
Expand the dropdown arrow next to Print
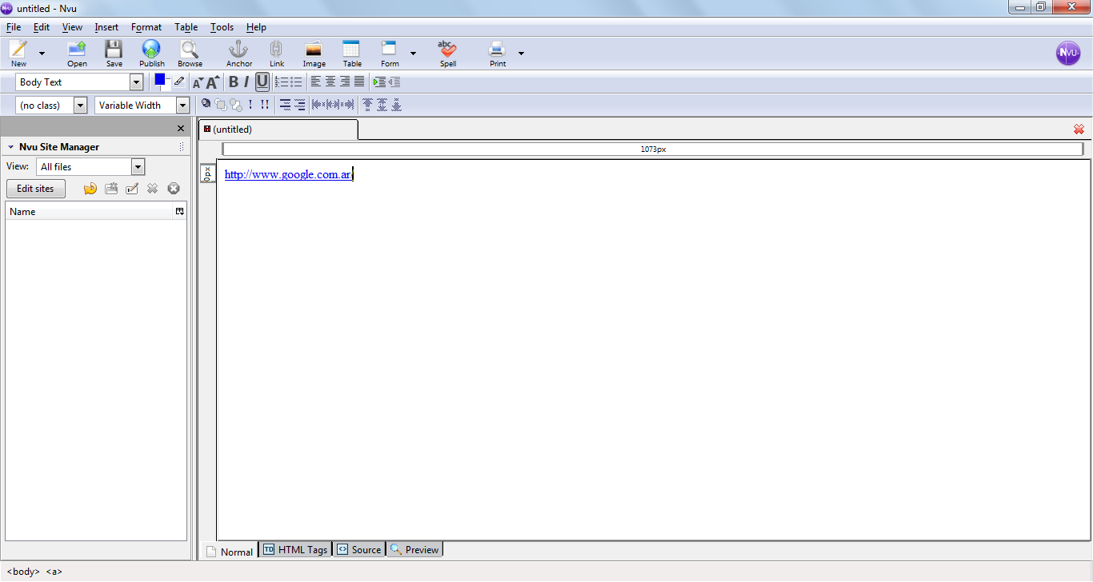[521, 54]
